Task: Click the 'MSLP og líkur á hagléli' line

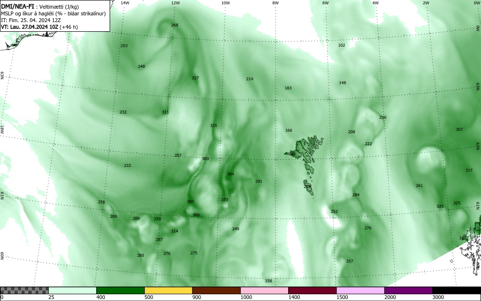Action: coord(53,13)
